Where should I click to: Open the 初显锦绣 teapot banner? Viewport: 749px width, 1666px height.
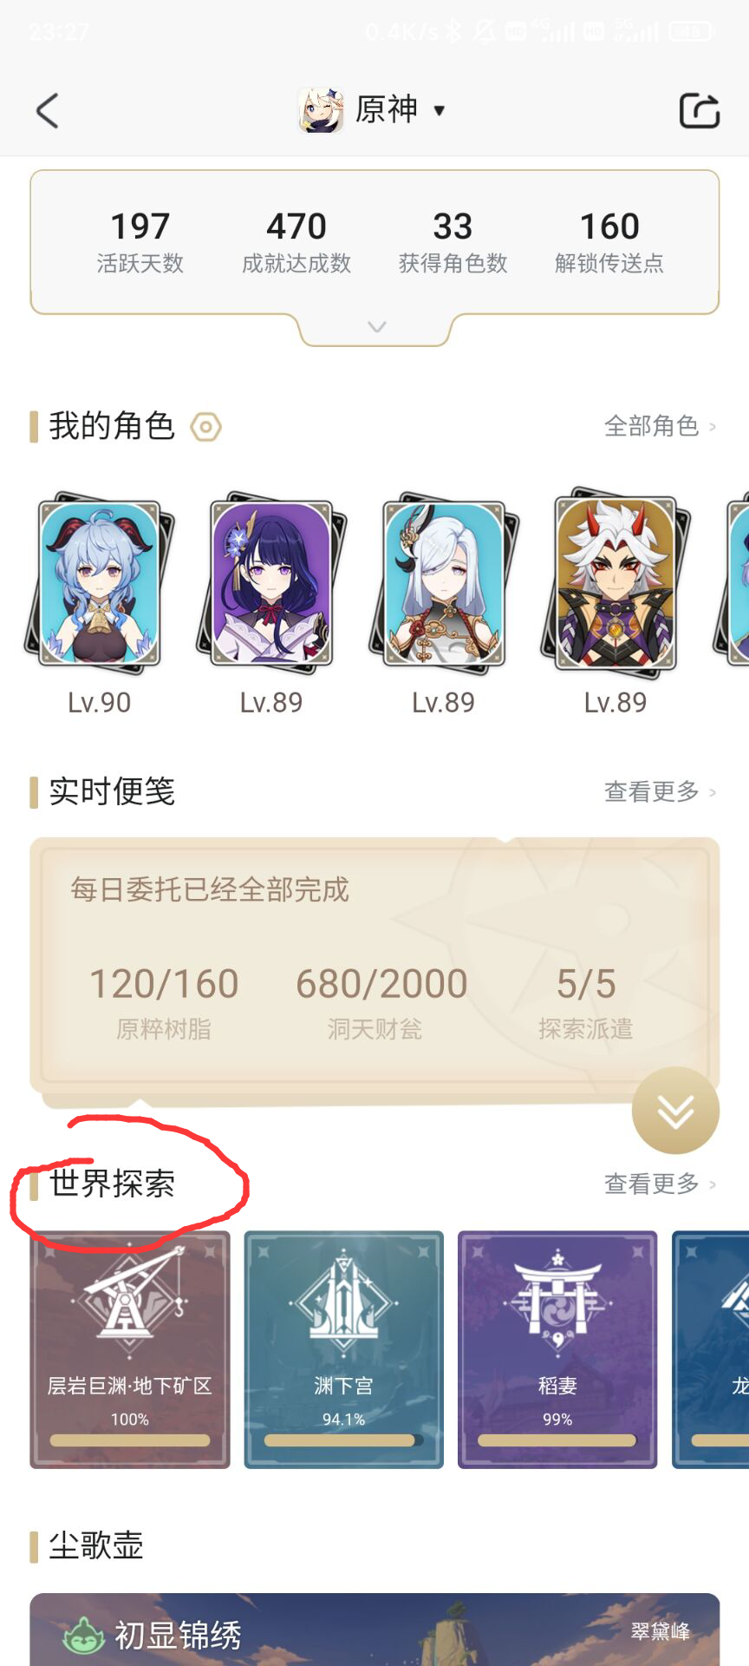(x=374, y=1629)
